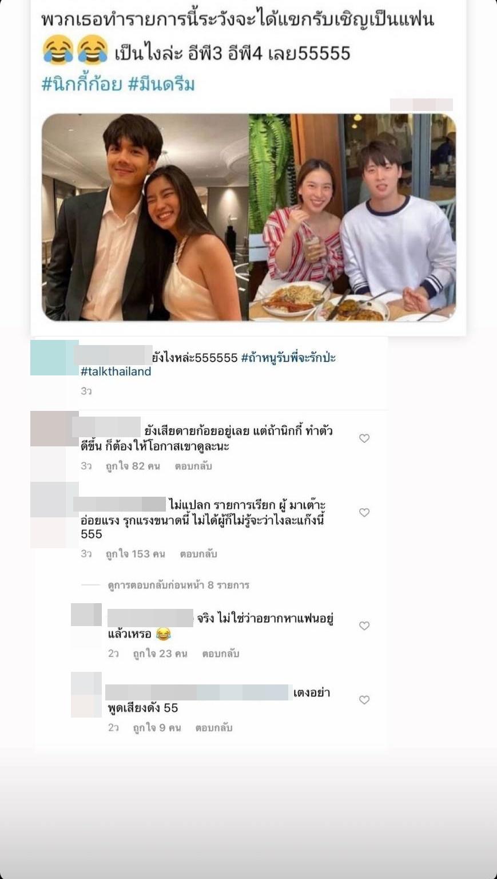497x879 pixels.
Task: Open hashtag #talkthailand
Action: 116,371
